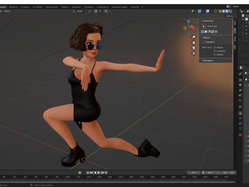Open the Options dropdown in viewport
The height and width of the screenshot is (187, 249).
231,16
